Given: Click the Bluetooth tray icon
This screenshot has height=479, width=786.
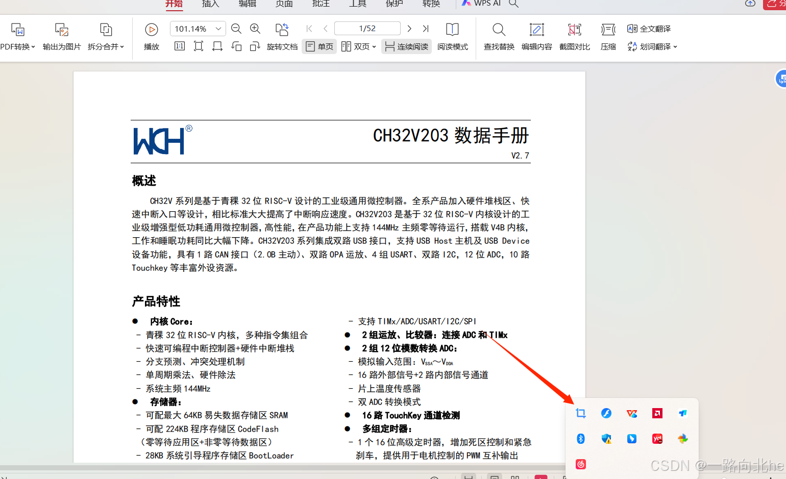Looking at the screenshot, I should point(581,439).
